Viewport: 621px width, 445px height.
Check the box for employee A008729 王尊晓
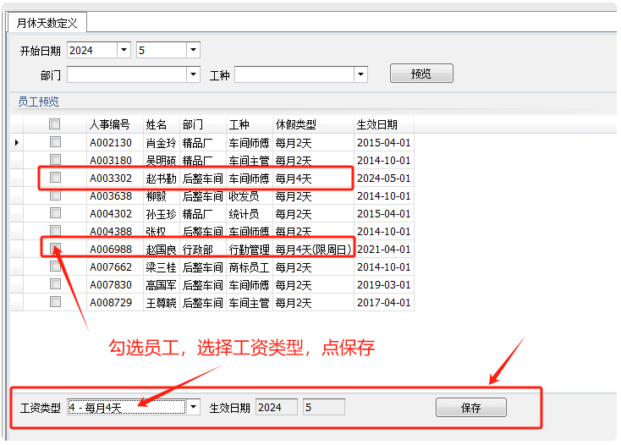point(55,302)
